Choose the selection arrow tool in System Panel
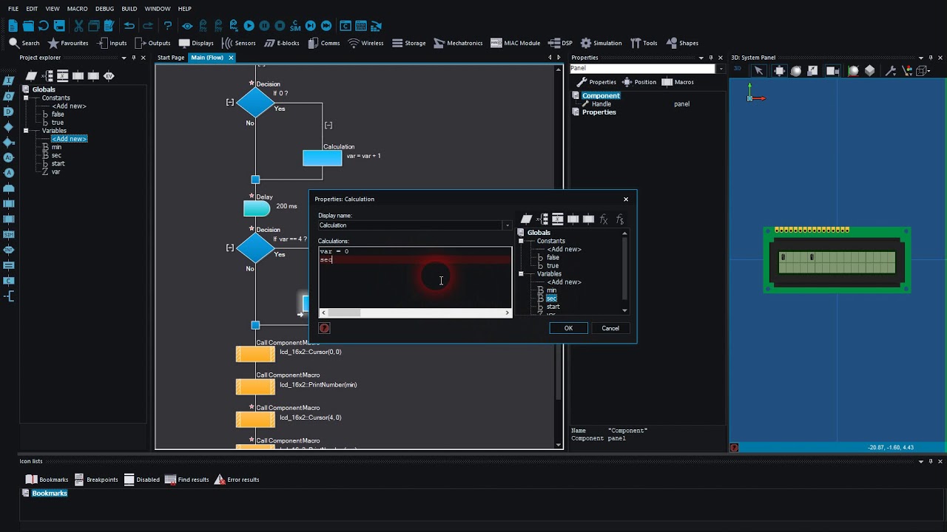Viewport: 947px width, 532px height. pos(758,71)
